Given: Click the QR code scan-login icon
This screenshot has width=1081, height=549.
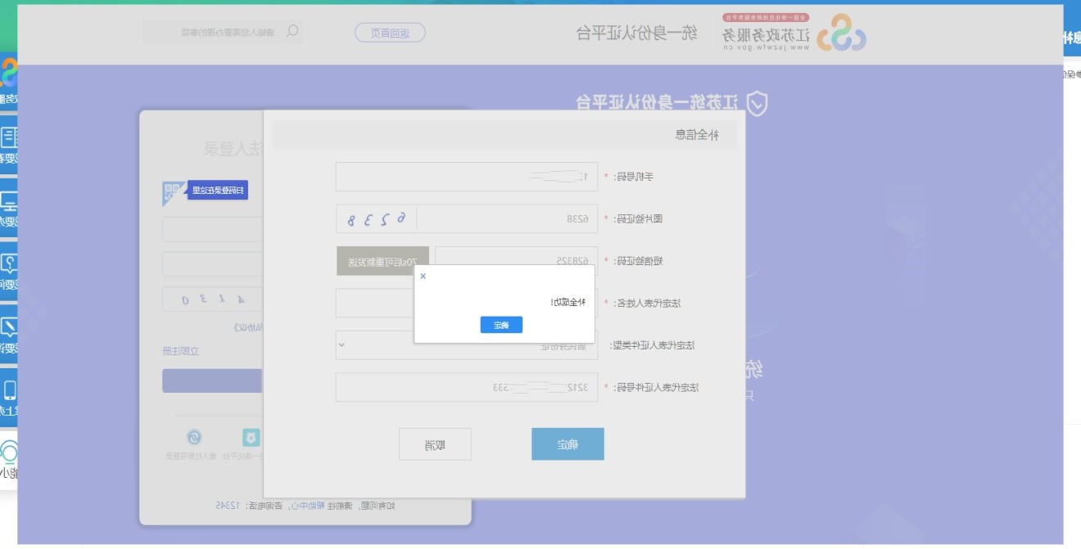Looking at the screenshot, I should point(172,193).
